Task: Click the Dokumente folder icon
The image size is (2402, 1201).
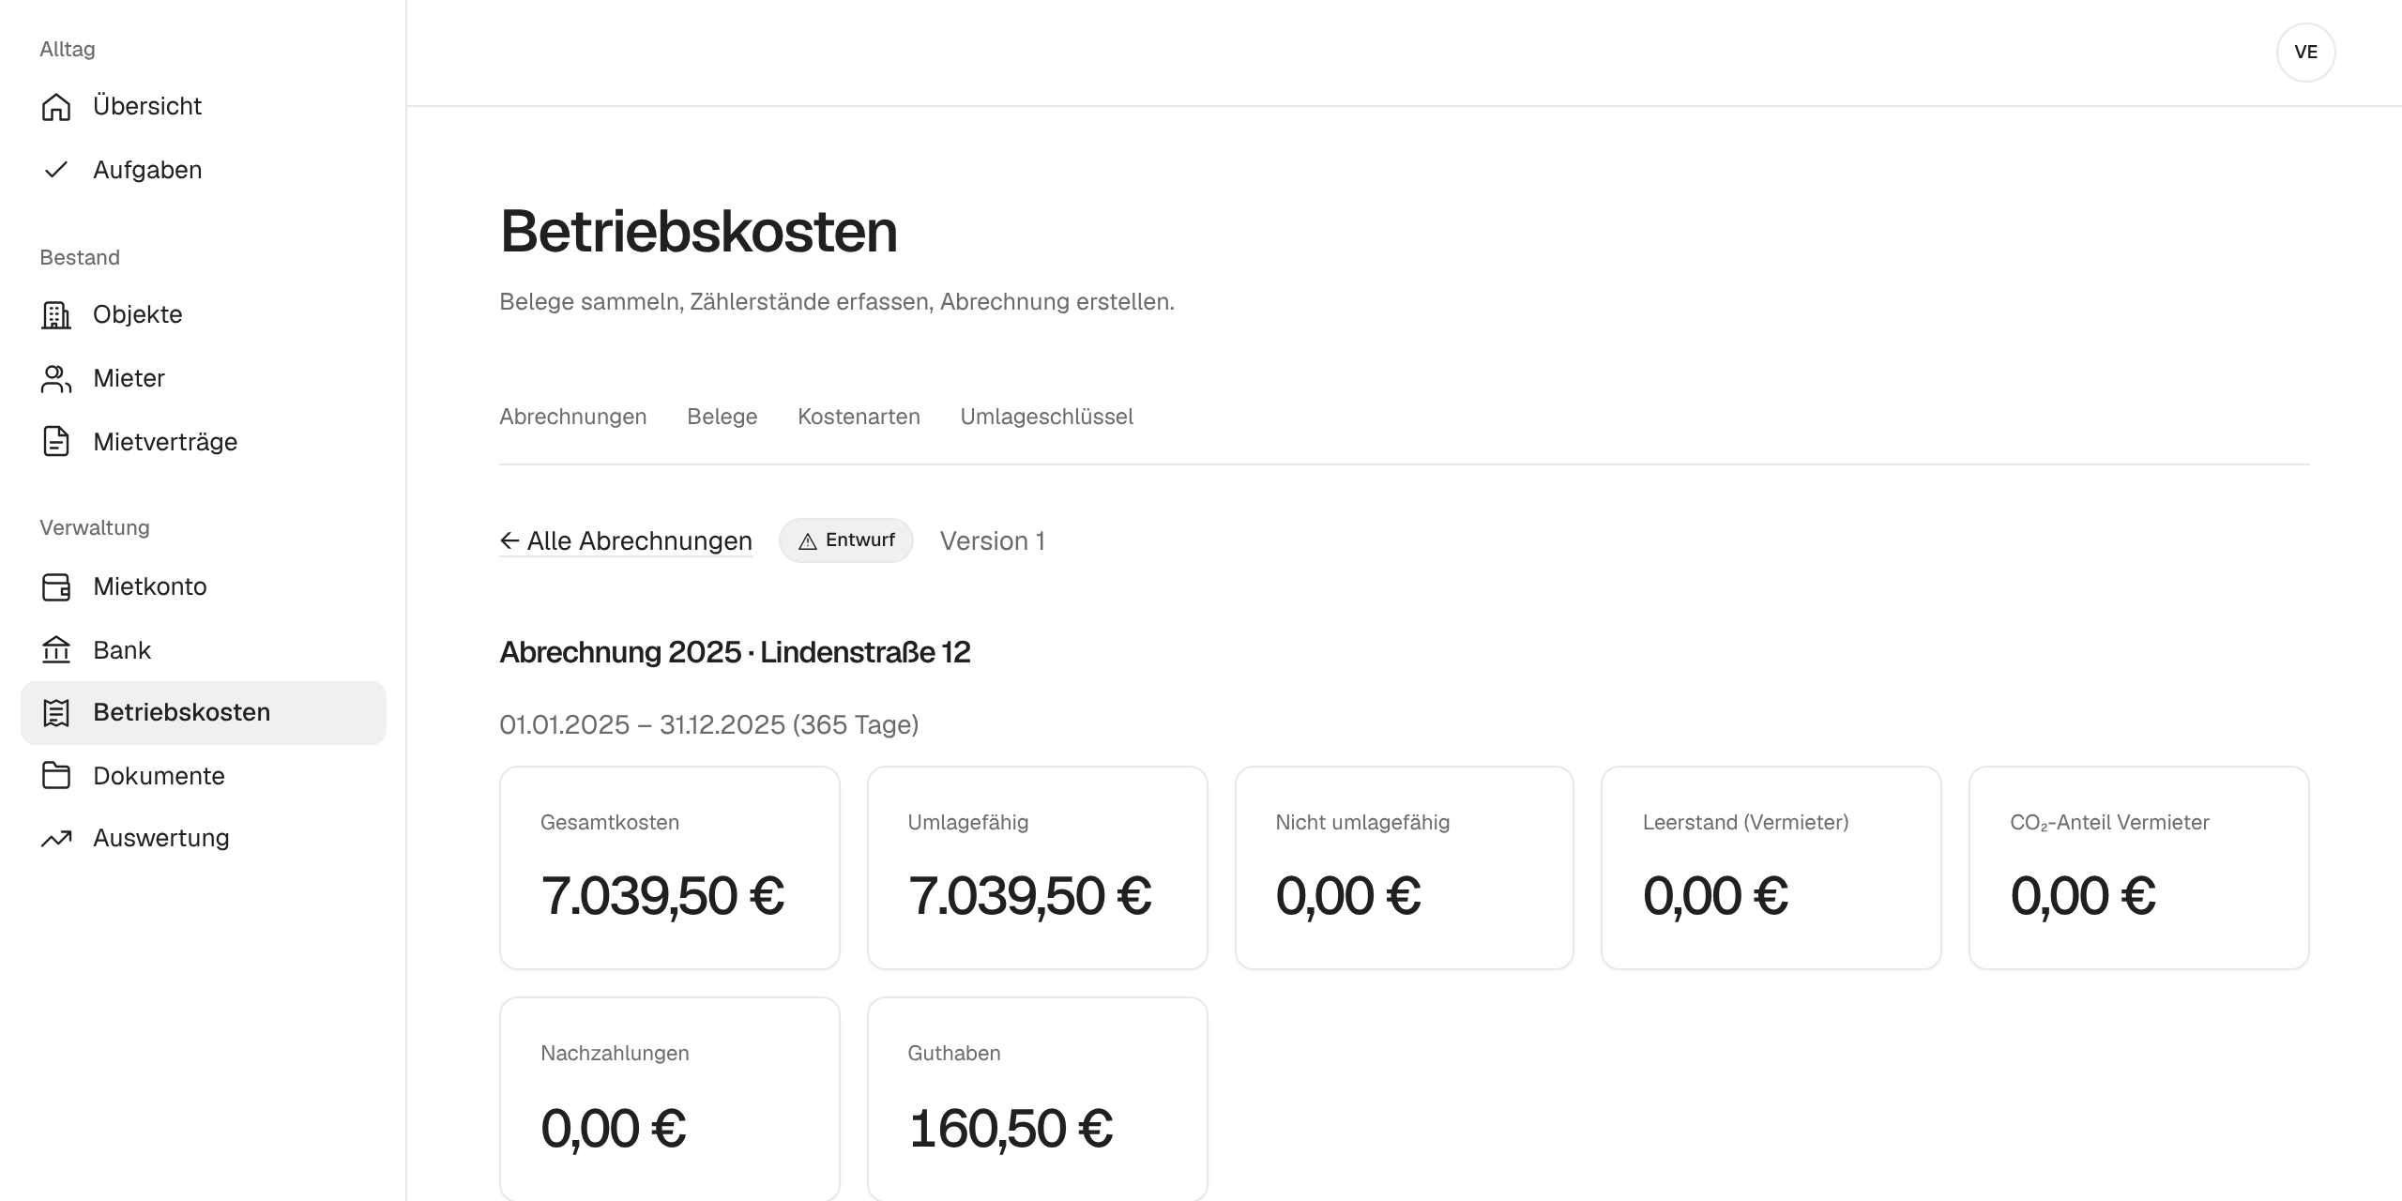Action: click(x=56, y=776)
